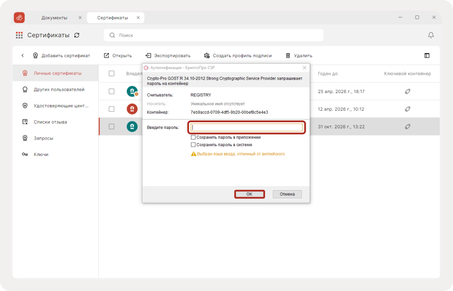
Task: Click Добавить сертификат toolbar button
Action: (61, 55)
